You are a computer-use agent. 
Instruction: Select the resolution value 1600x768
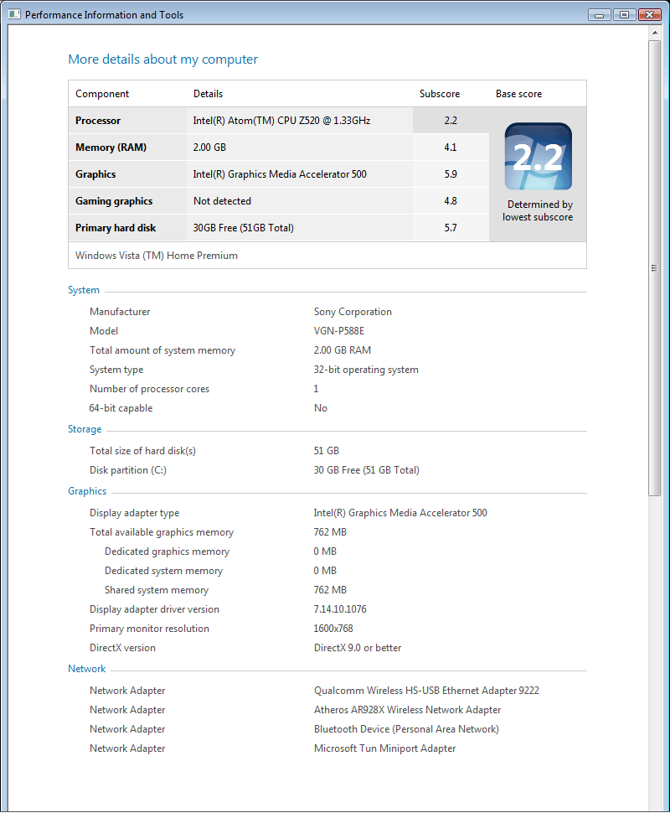333,629
